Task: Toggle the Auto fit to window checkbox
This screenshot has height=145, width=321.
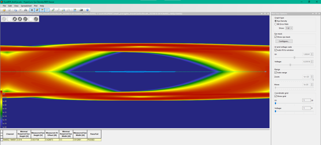Action: [x=275, y=50]
